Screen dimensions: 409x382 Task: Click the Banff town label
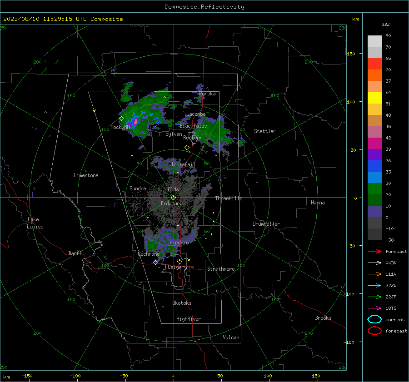(75, 253)
